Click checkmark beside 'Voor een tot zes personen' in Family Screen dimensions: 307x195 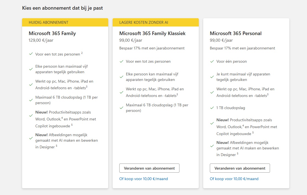31,54
